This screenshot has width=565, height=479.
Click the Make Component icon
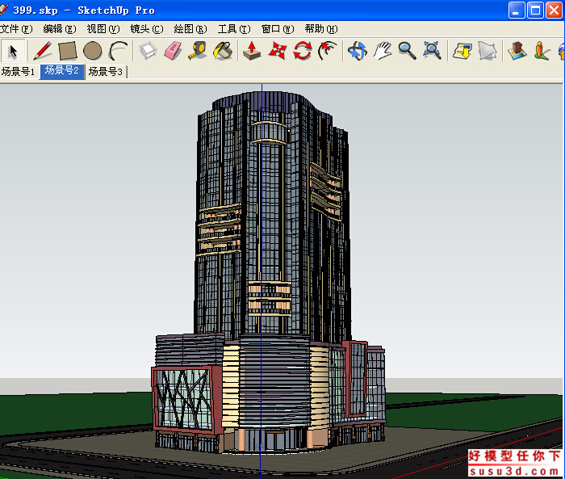pos(148,51)
